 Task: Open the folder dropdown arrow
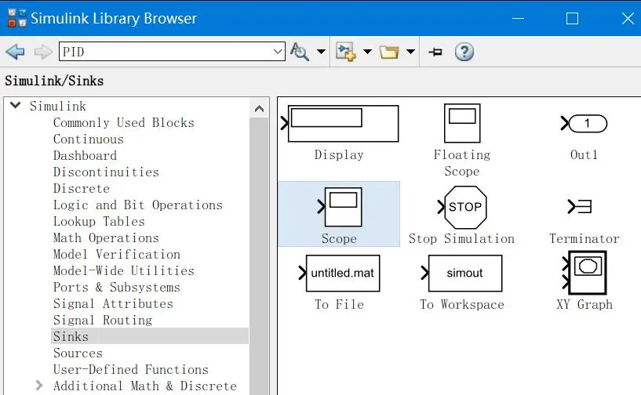pyautogui.click(x=411, y=52)
